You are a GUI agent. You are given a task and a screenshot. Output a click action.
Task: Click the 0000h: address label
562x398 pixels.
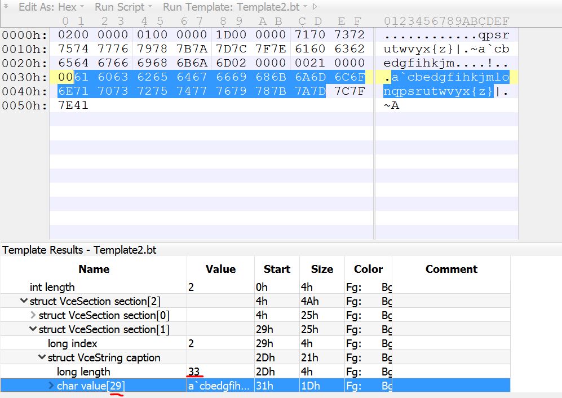tap(24, 35)
